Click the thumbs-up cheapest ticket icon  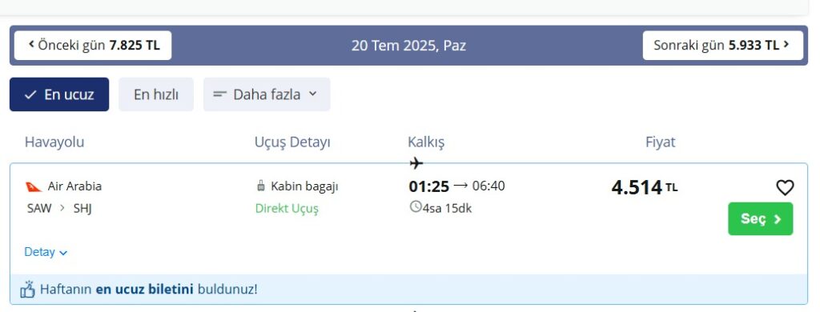[x=27, y=289]
